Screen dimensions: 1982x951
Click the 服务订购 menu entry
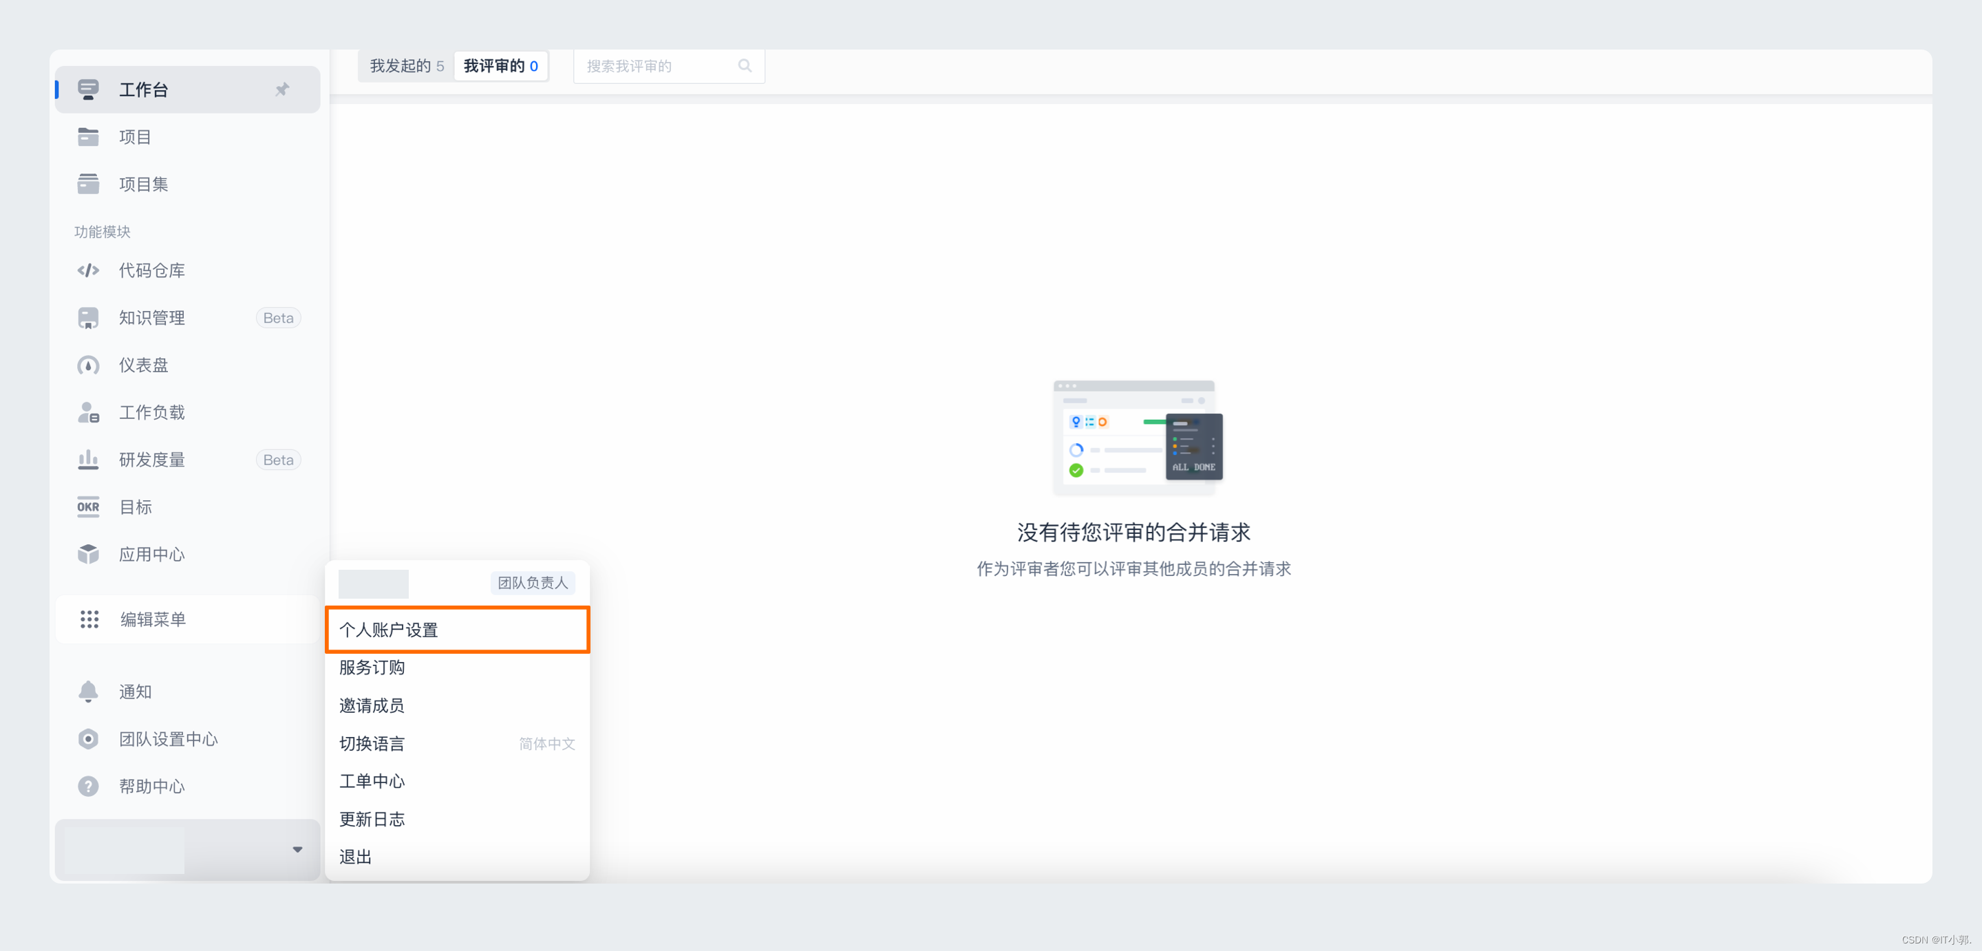372,667
